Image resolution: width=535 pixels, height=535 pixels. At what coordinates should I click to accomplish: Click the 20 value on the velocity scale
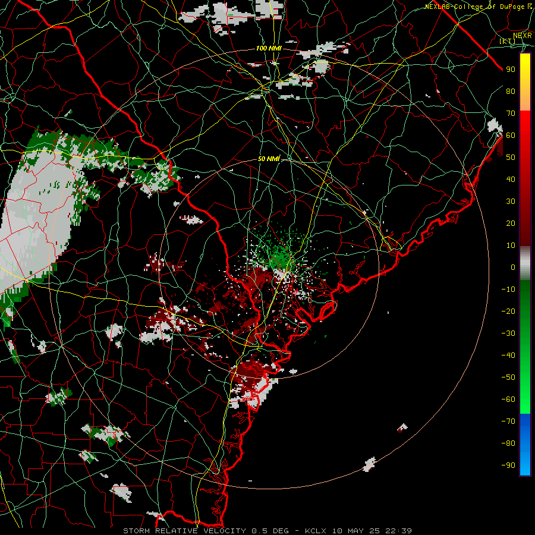coord(511,224)
